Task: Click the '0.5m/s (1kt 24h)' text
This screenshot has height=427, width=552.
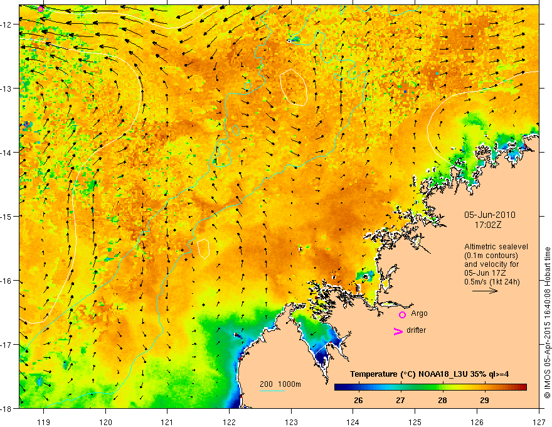Action: 492,282
